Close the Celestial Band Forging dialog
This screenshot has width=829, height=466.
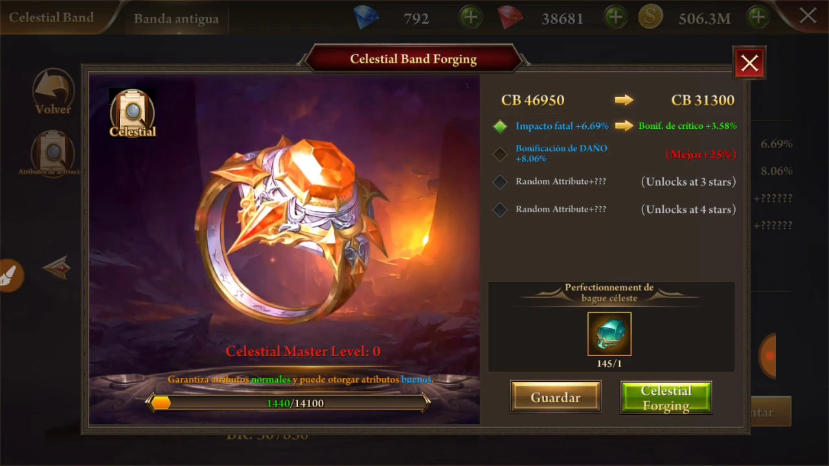coord(749,63)
